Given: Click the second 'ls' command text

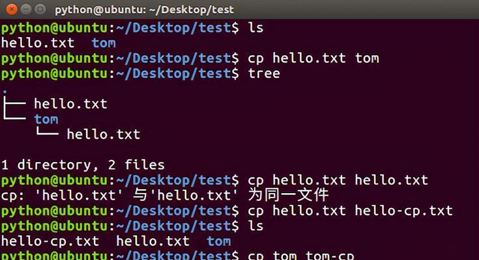Looking at the screenshot, I should pyautogui.click(x=255, y=226).
